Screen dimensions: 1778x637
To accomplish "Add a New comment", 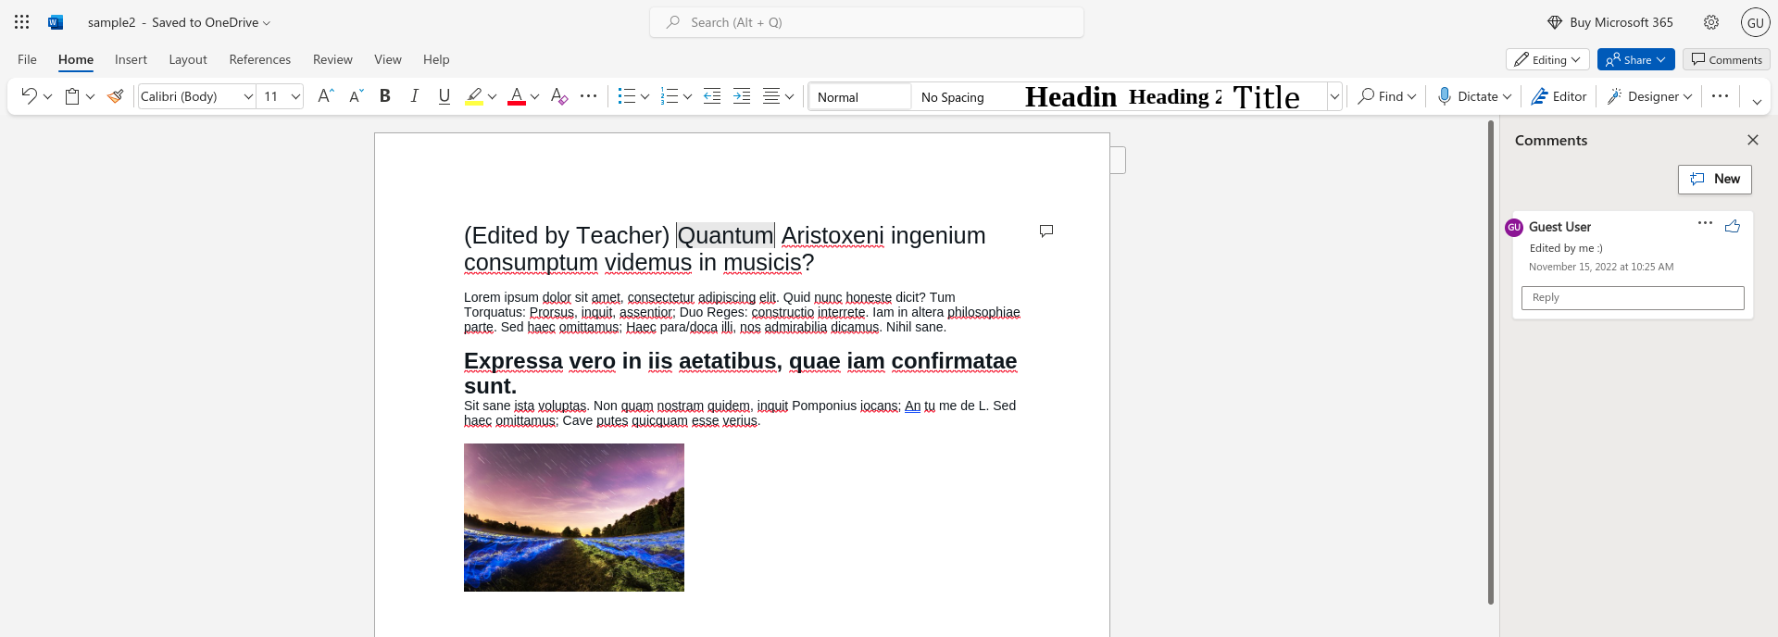I will (1715, 179).
